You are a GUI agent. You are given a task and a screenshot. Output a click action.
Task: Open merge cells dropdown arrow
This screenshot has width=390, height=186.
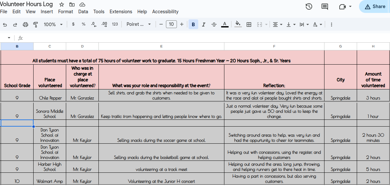pos(266,25)
